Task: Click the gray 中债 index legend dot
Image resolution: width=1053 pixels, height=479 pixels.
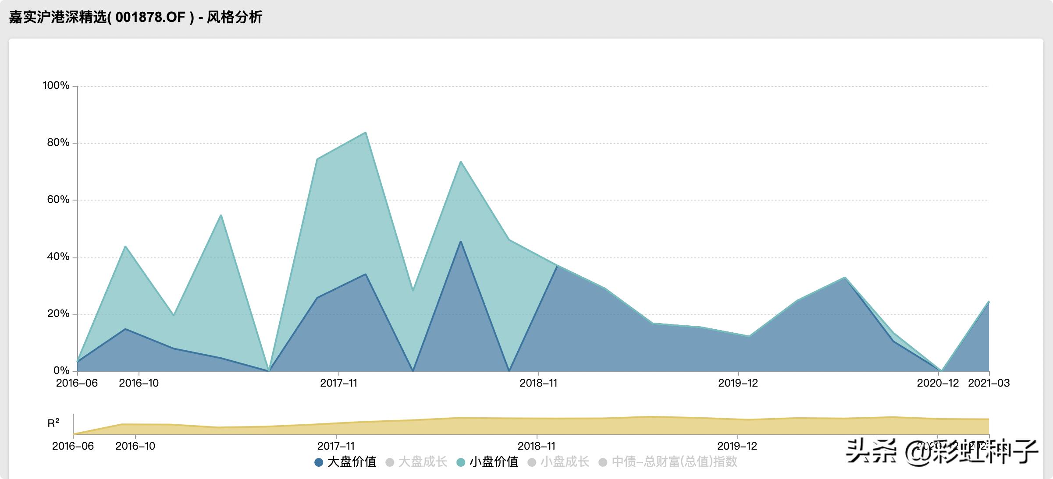Action: [603, 462]
